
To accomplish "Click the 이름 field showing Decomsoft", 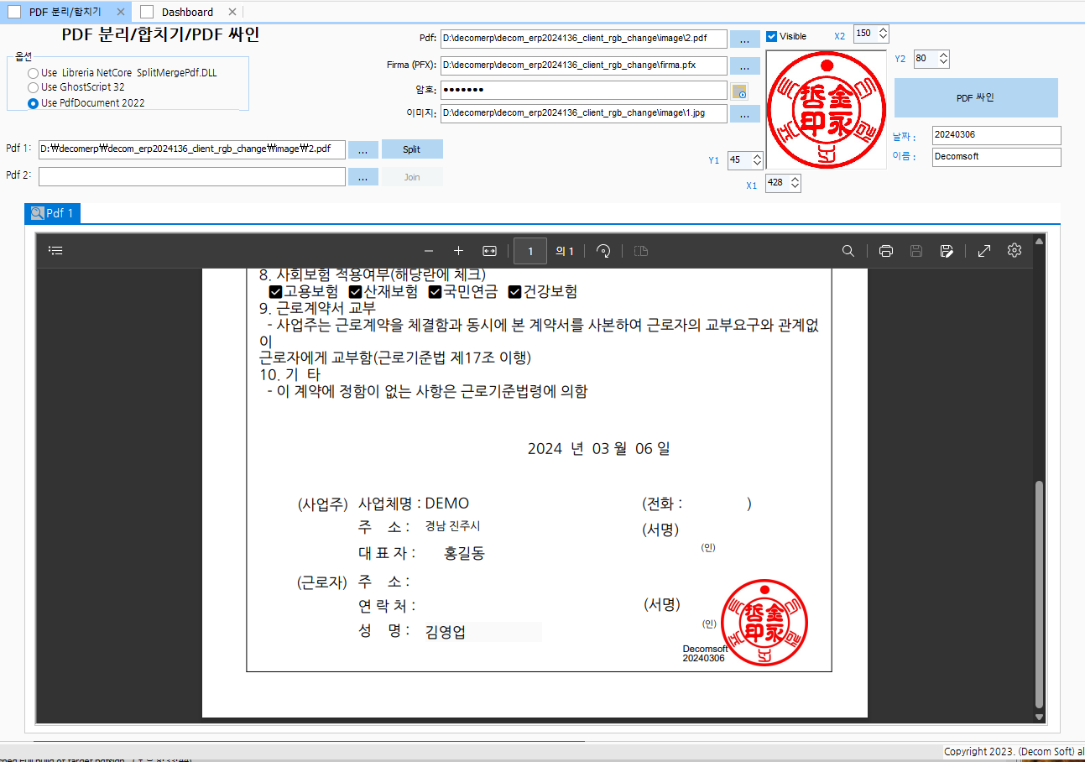I will 996,157.
